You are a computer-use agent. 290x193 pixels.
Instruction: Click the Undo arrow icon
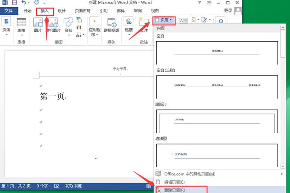(x=24, y=2)
